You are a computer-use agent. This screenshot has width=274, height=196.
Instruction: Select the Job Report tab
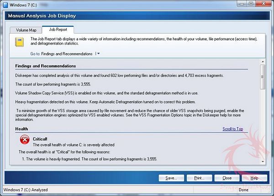(58, 29)
